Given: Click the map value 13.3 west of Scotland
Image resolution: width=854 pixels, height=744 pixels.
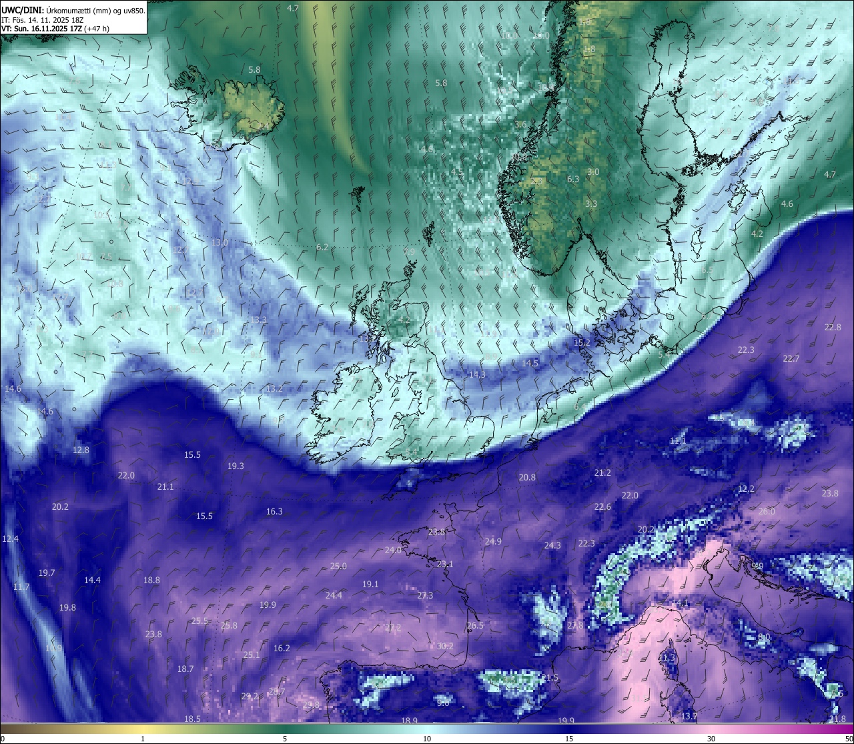Looking at the screenshot, I should pyautogui.click(x=258, y=320).
